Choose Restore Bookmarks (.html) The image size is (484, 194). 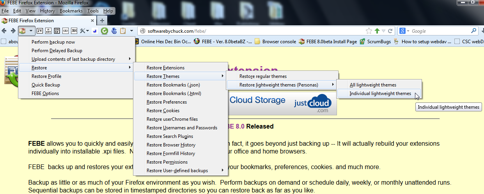pyautogui.click(x=181, y=93)
